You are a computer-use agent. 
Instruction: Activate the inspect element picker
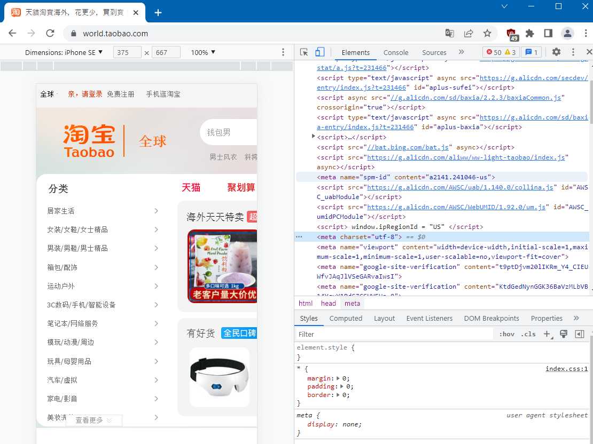304,52
